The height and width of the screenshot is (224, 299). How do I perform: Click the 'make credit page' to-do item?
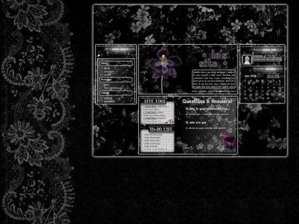tap(152, 143)
